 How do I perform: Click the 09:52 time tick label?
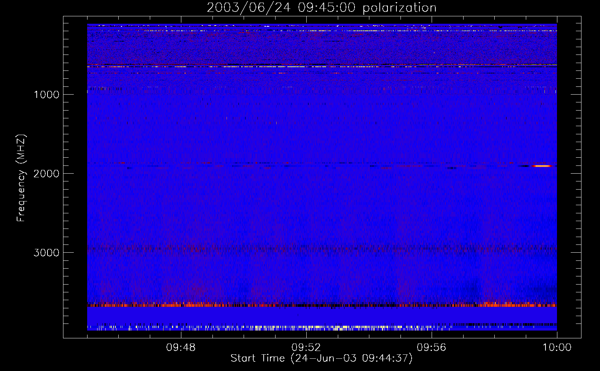pyautogui.click(x=306, y=348)
